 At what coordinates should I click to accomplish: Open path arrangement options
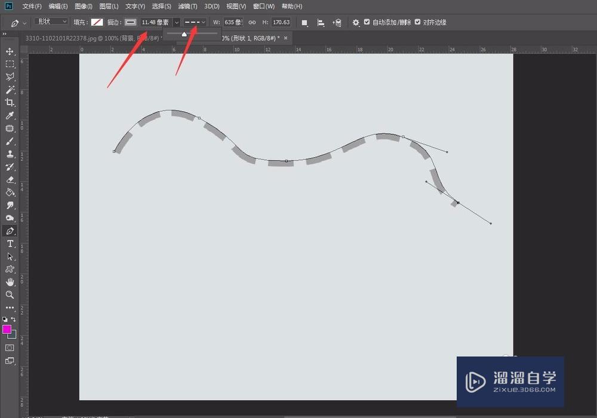[337, 23]
